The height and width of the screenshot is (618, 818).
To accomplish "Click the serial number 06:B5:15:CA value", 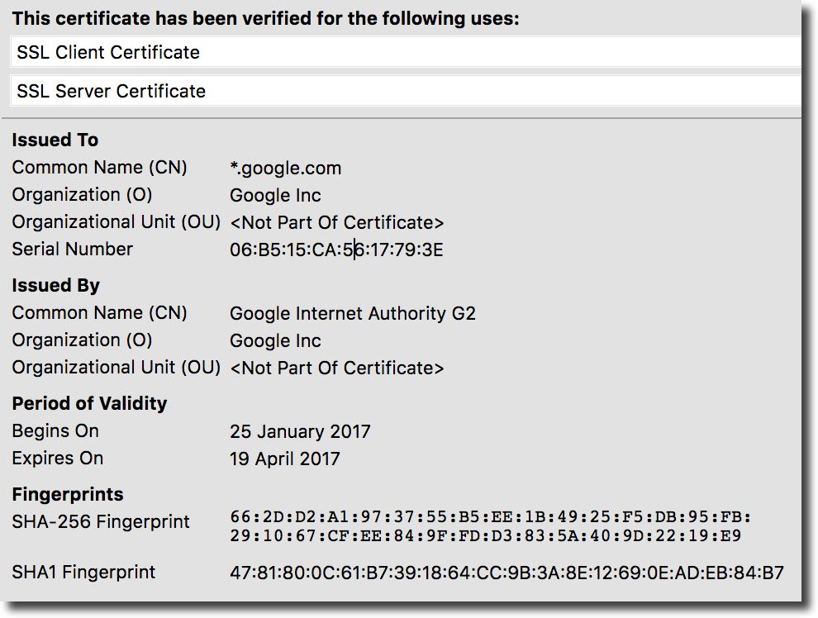I will (336, 250).
